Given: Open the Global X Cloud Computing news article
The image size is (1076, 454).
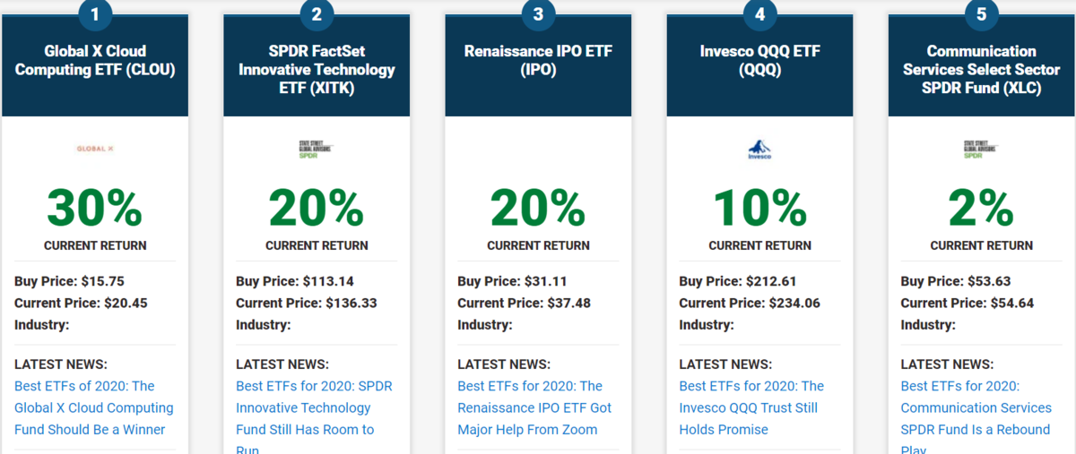Looking at the screenshot, I should tap(94, 407).
